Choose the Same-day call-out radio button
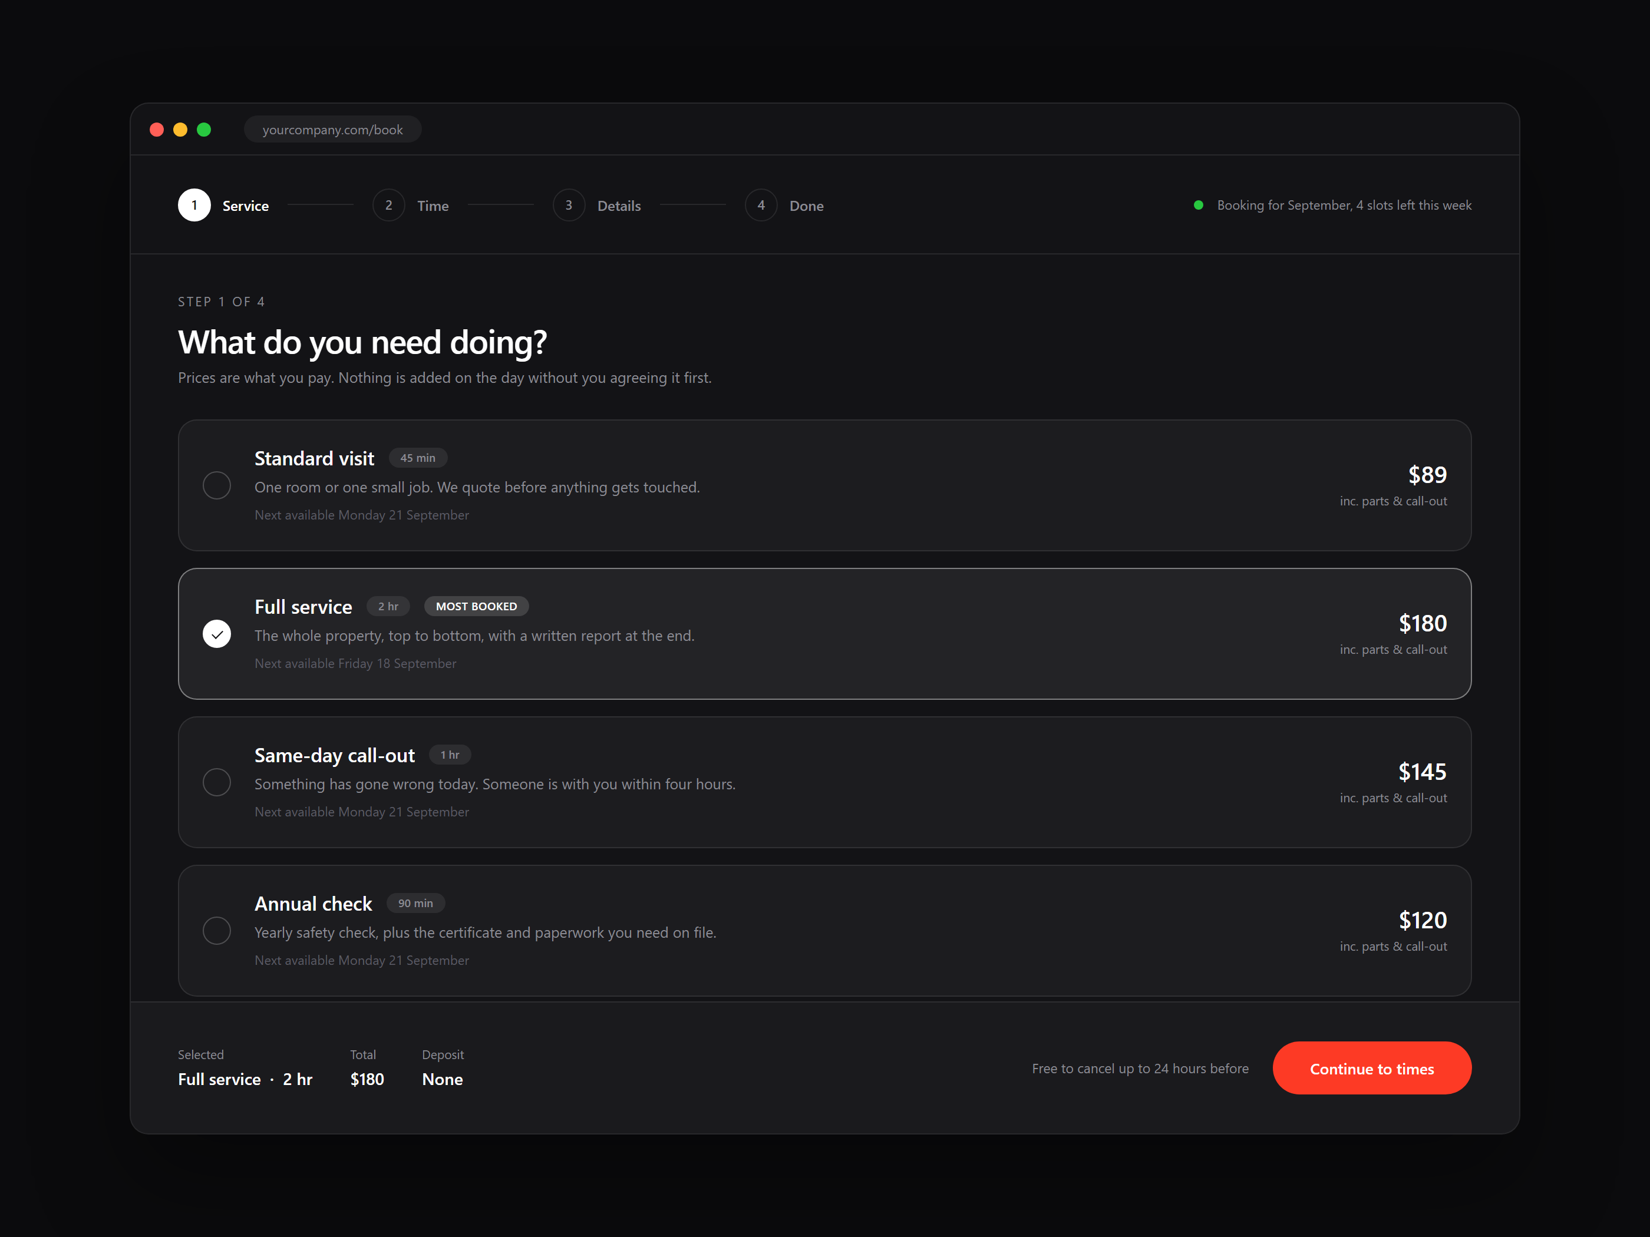This screenshot has width=1650, height=1237. [x=216, y=782]
